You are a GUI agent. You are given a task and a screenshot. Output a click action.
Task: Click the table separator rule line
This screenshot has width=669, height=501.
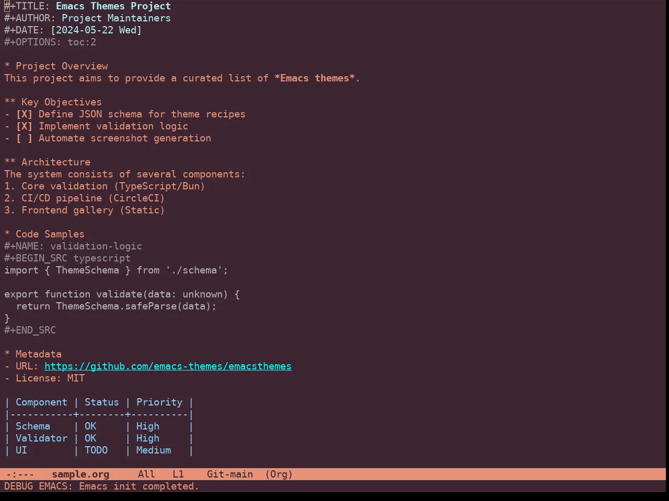coord(99,414)
